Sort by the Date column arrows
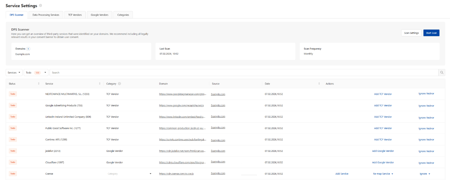The height and width of the screenshot is (180, 450). click(x=319, y=84)
